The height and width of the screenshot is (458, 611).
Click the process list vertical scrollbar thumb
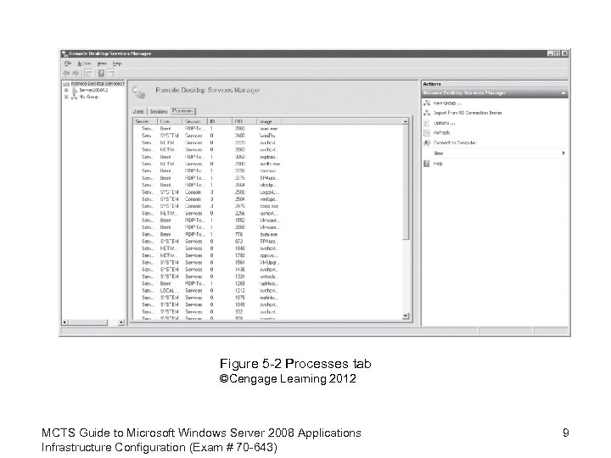pyautogui.click(x=406, y=182)
